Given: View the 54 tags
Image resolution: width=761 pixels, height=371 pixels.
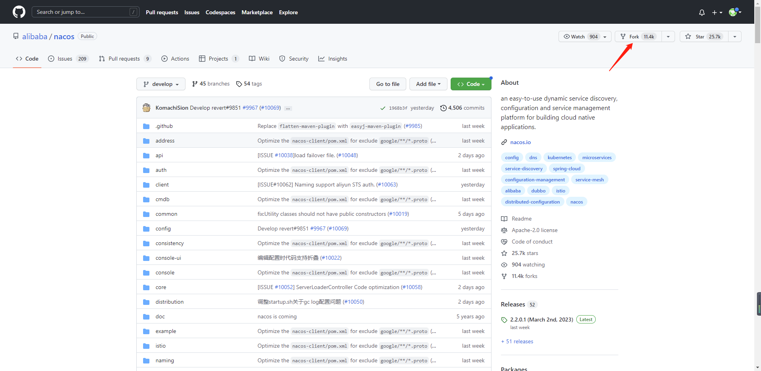Looking at the screenshot, I should coord(249,84).
